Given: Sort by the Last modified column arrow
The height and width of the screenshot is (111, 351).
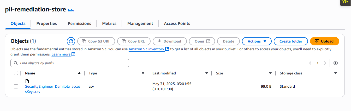Looking at the screenshot, I should click(206, 73).
